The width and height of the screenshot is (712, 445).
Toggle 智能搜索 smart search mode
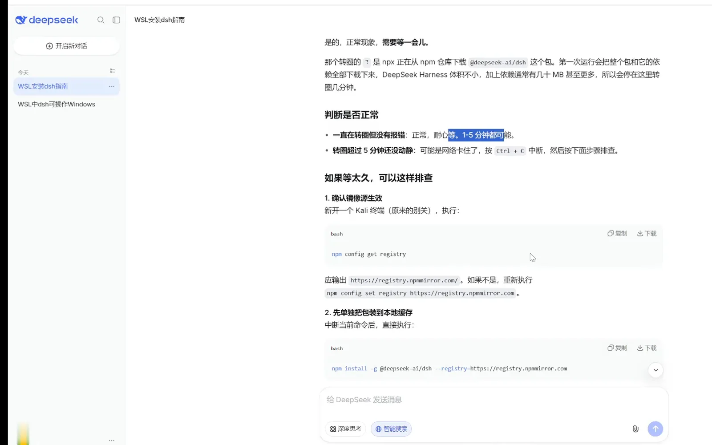tap(391, 429)
